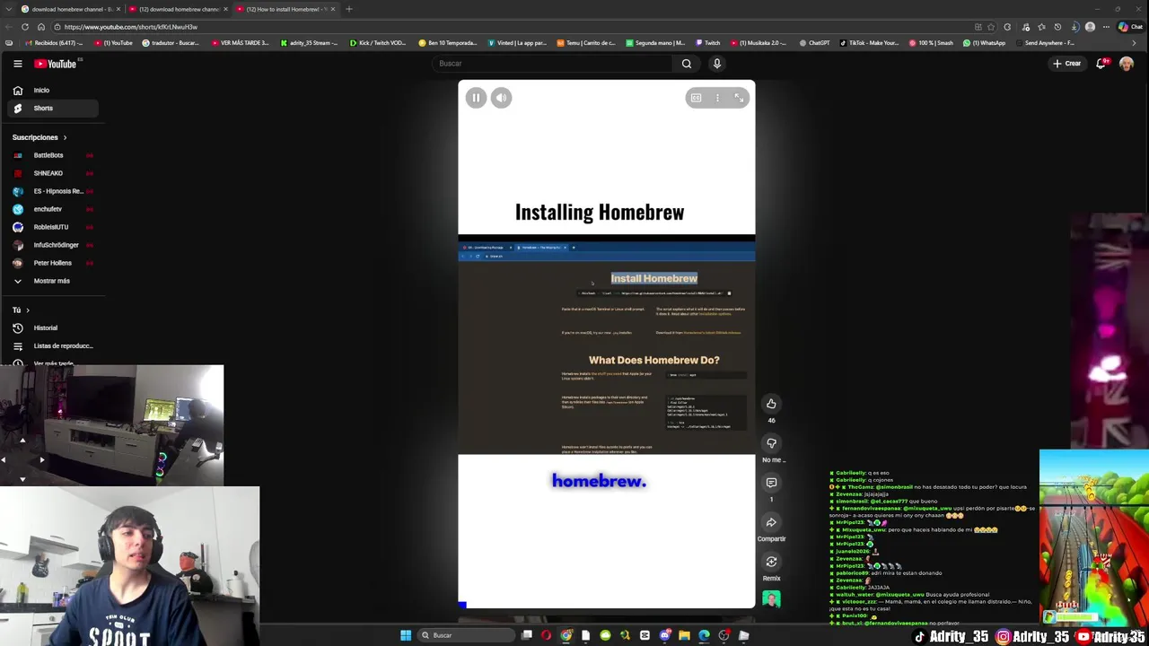Enter fullscreen on the Shorts player

pyautogui.click(x=739, y=98)
